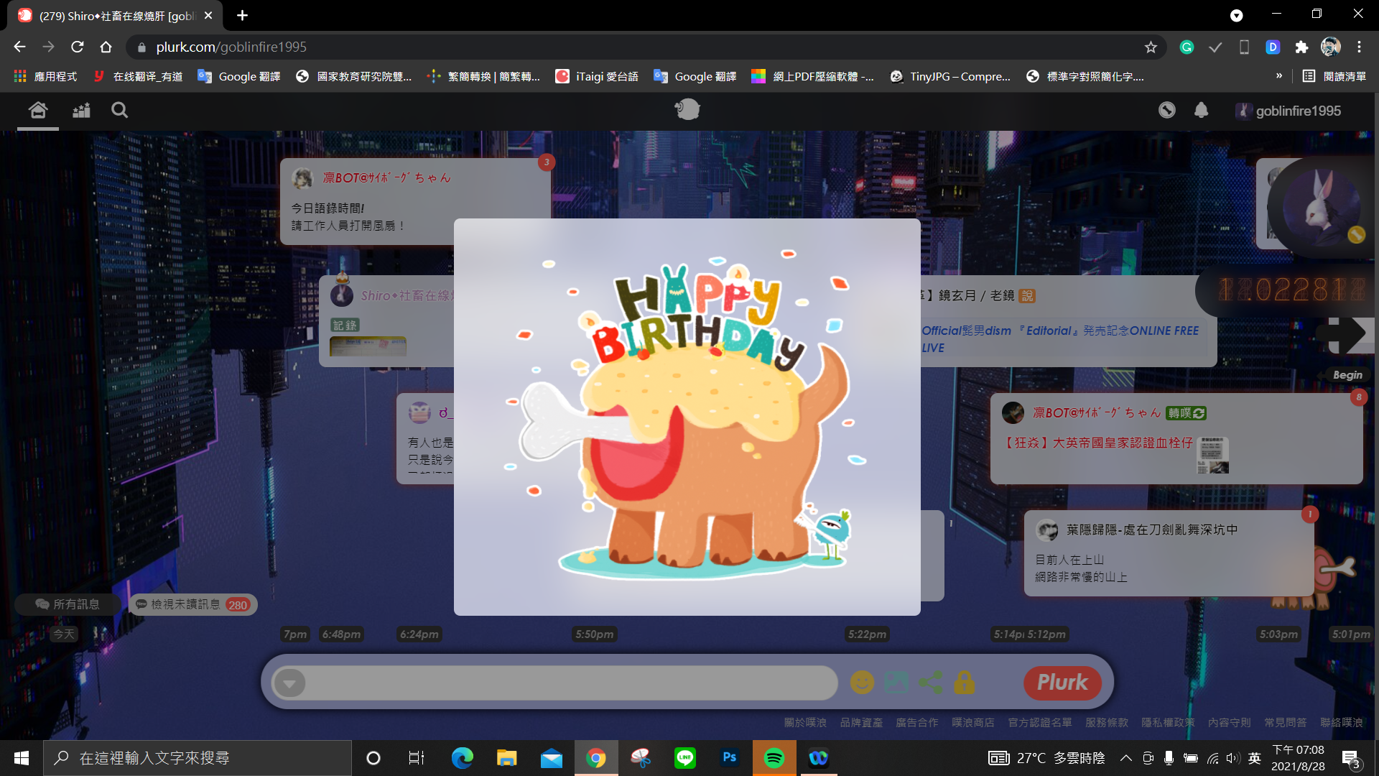Open the thumbnail in the Shiro plurk

click(x=368, y=346)
